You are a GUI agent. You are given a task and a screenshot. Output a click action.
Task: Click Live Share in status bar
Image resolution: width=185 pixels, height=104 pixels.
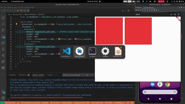55,103
